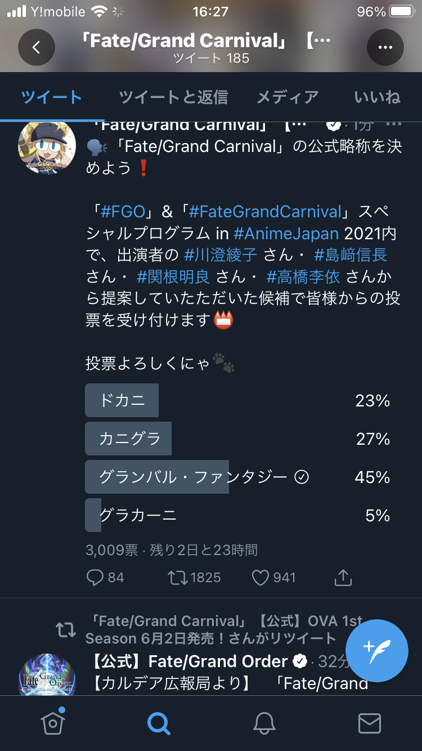Tap the Fate/Grand Carnival profile avatar
The height and width of the screenshot is (751, 422).
(x=48, y=146)
